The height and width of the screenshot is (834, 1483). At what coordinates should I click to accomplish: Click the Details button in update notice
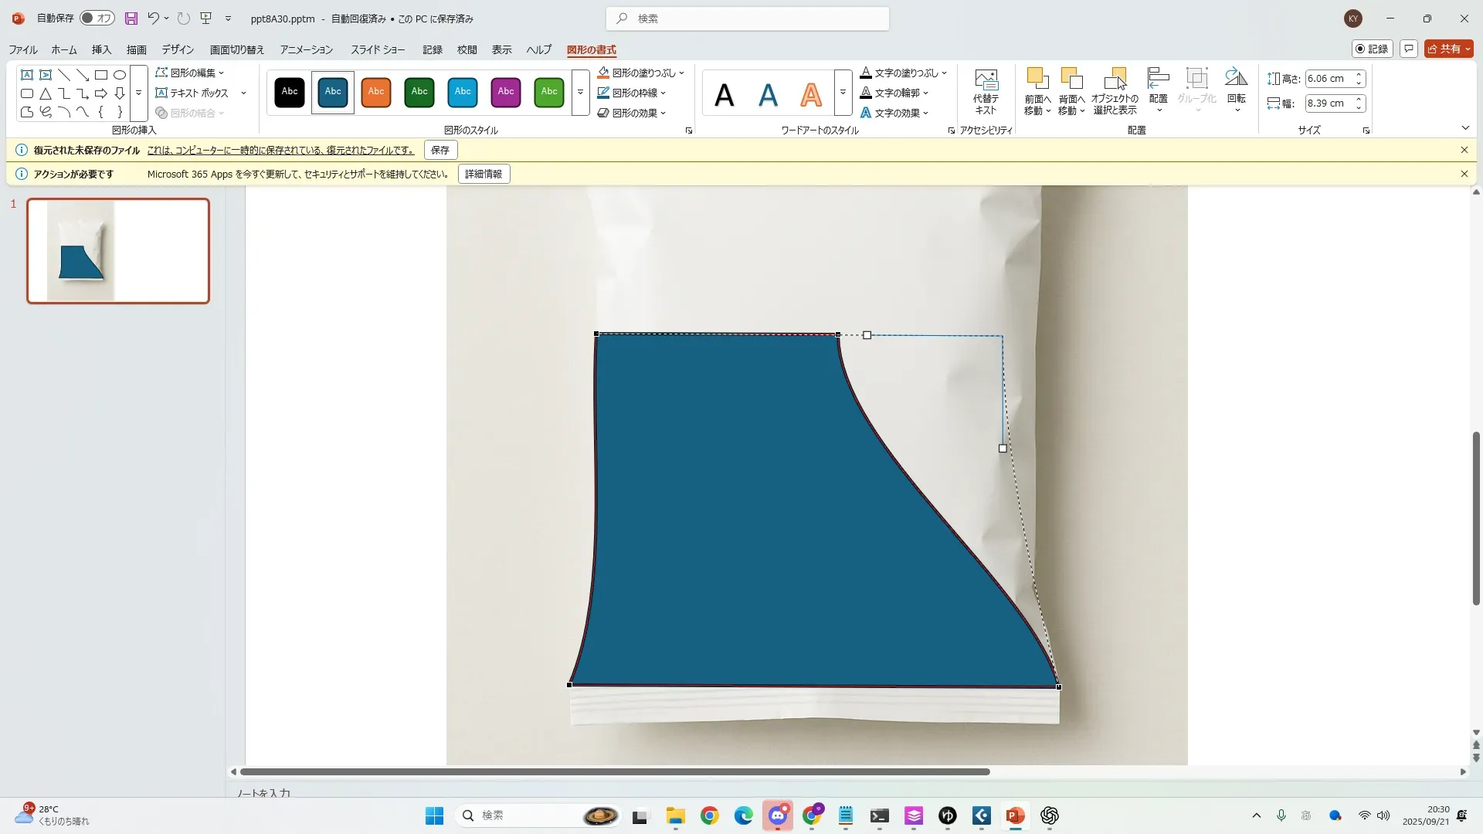tap(484, 174)
